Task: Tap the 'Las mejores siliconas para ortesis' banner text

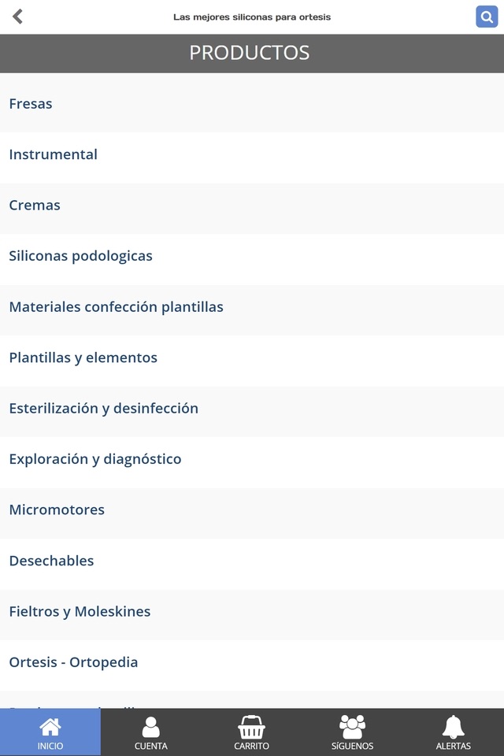Action: pyautogui.click(x=252, y=17)
